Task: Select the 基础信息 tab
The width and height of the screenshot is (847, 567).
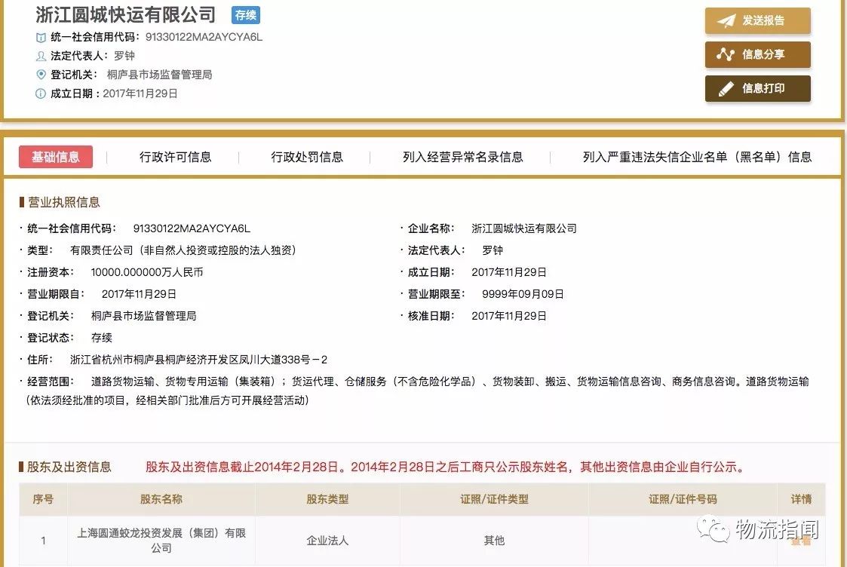Action: 56,157
